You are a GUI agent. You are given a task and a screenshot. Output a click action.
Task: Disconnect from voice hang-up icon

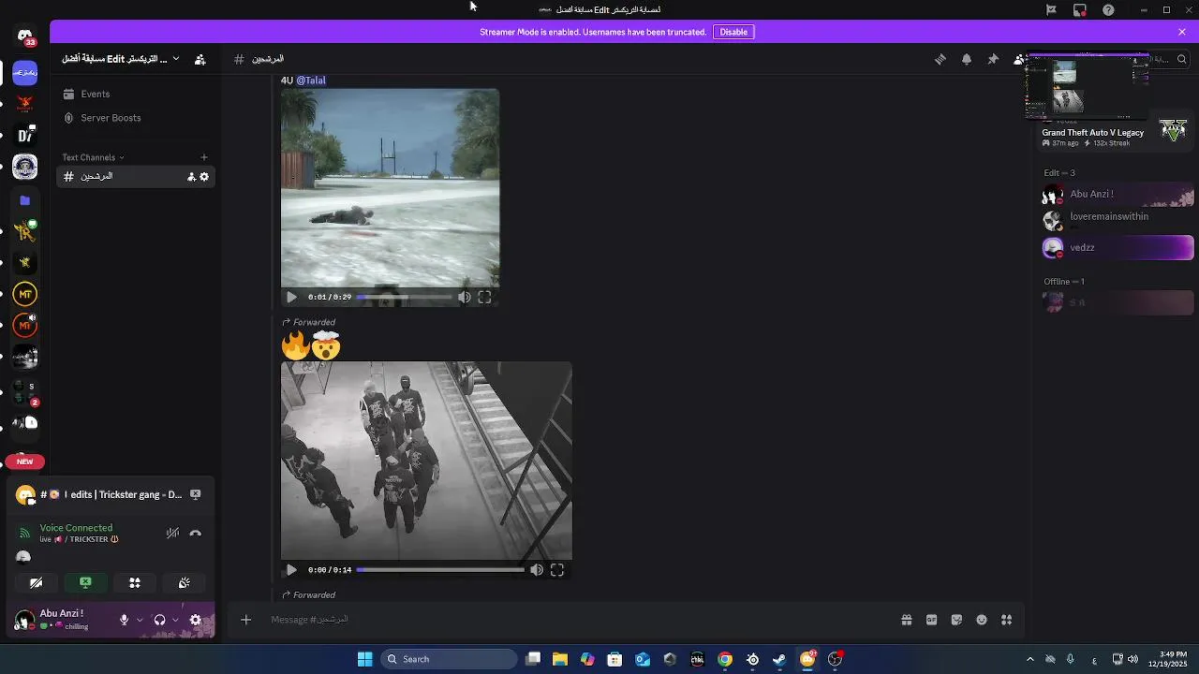[x=196, y=533]
